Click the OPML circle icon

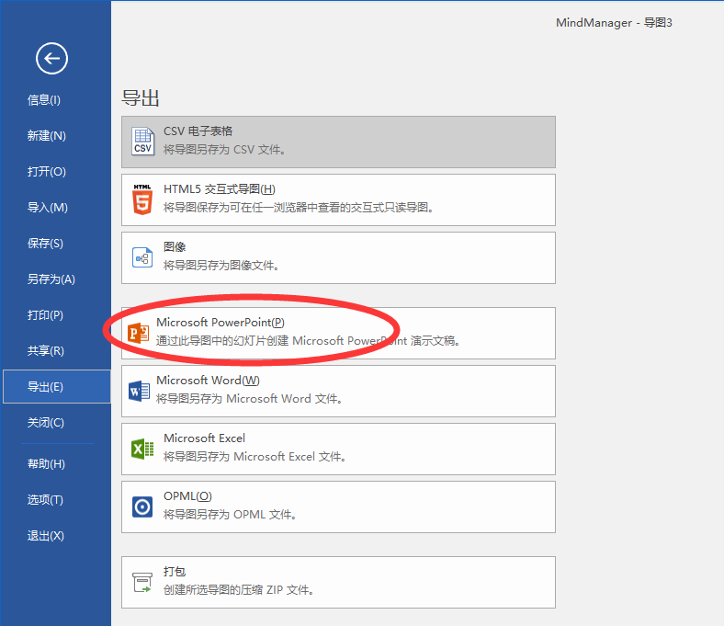click(142, 506)
